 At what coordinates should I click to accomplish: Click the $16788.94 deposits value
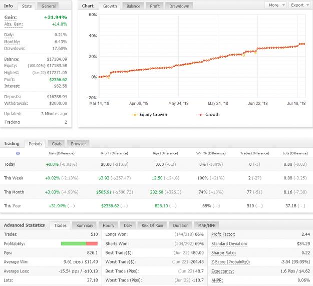pos(57,97)
